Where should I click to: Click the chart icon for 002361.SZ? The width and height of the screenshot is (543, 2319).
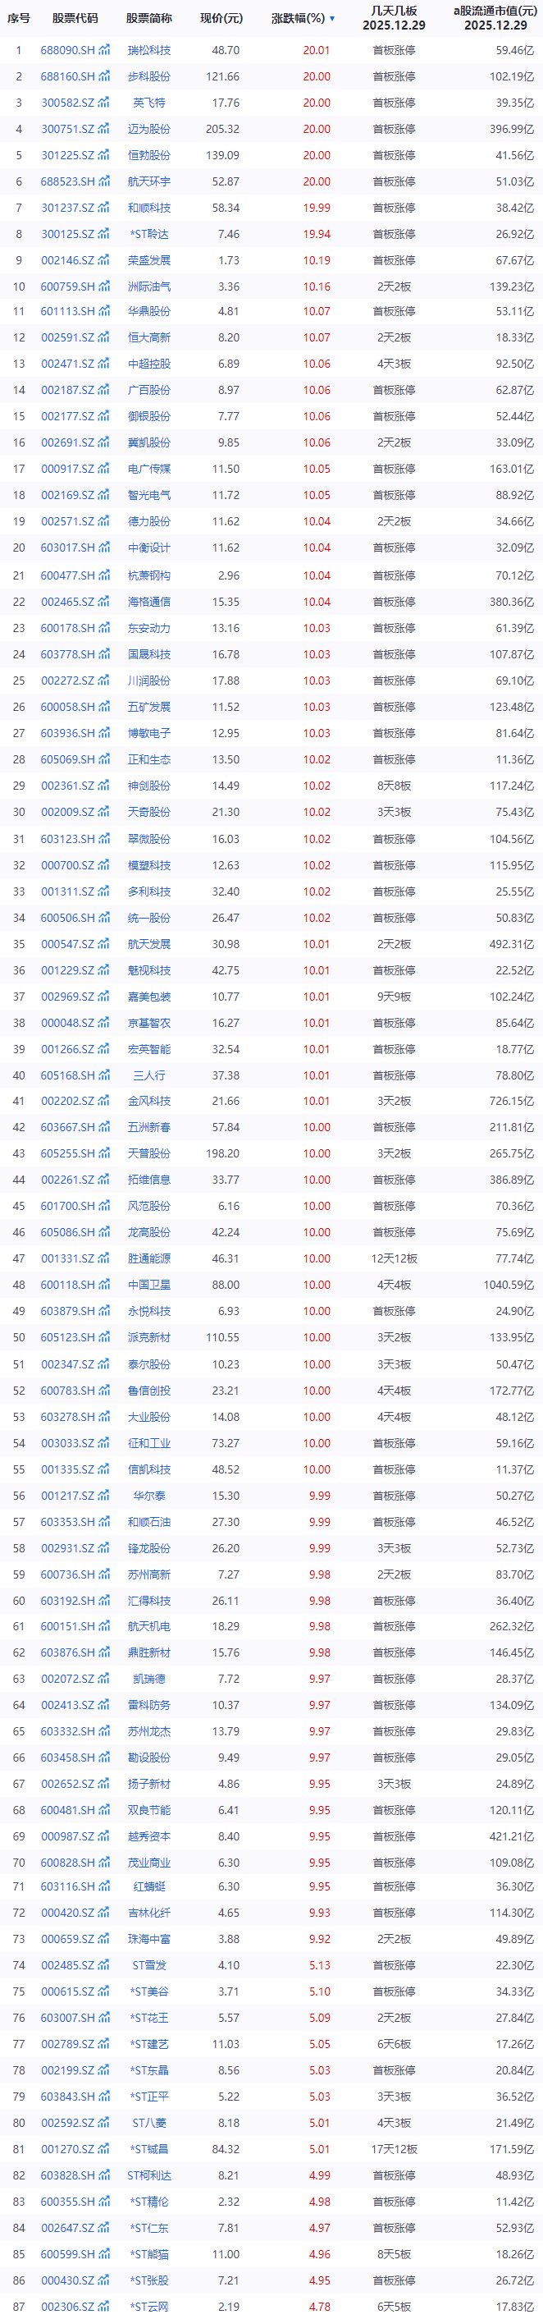coord(104,786)
